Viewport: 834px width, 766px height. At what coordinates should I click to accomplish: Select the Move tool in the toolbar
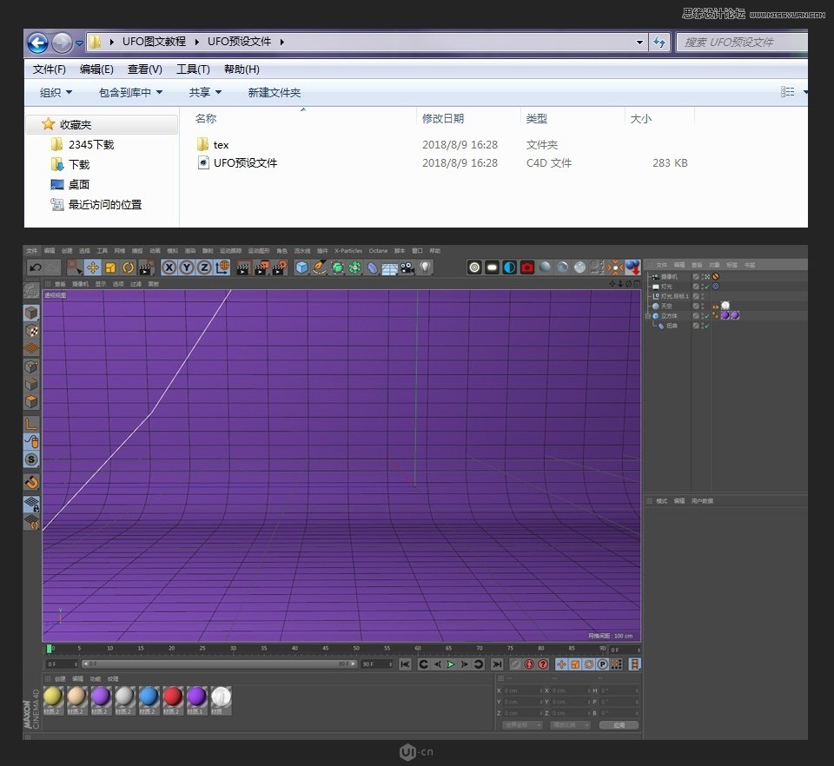pos(93,267)
